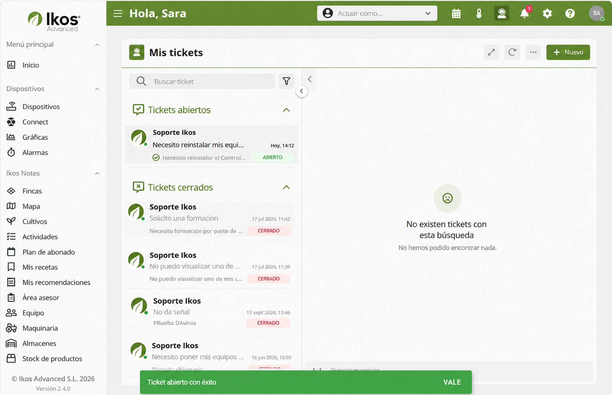Screen dimensions: 612x395
Task: Open the calendar icon in header
Action: tap(456, 13)
